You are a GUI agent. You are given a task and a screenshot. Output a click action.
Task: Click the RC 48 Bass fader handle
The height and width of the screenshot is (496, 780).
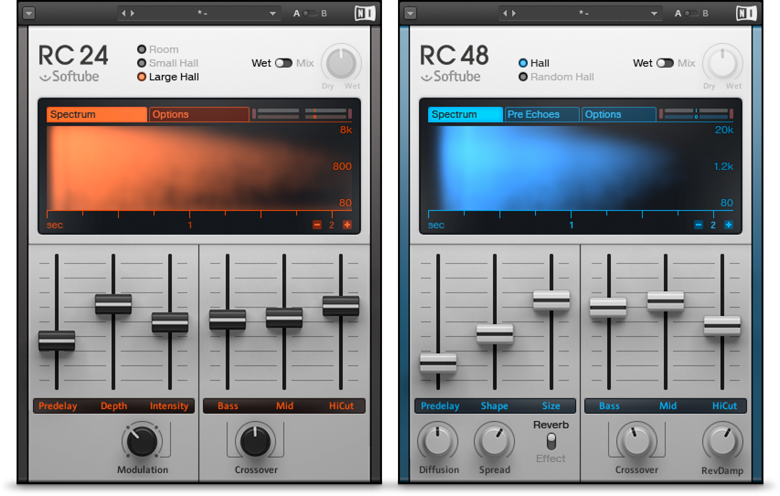tap(608, 308)
